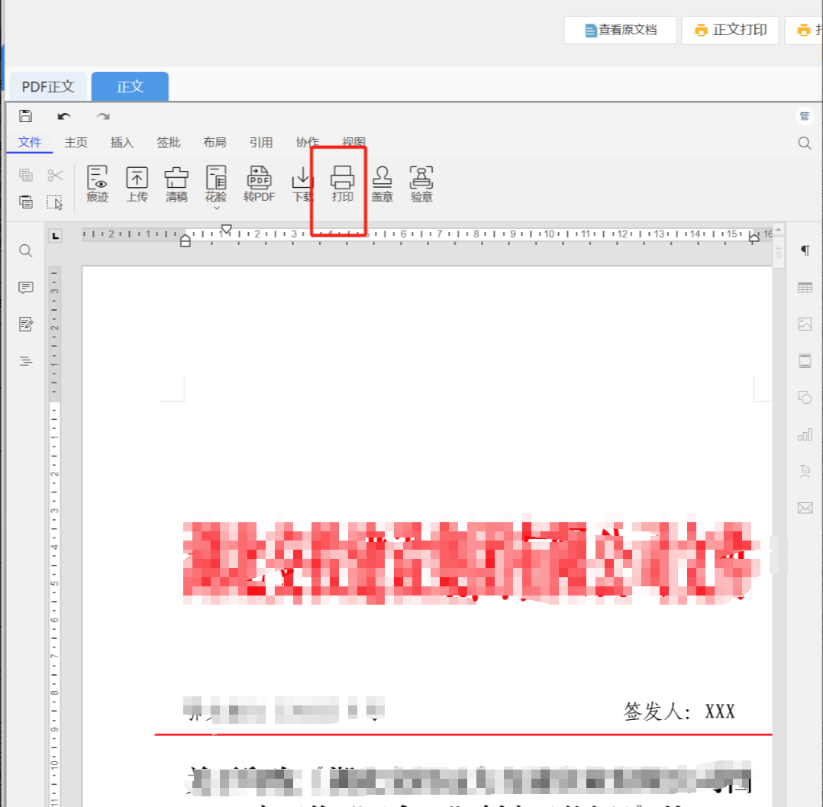
Task: Expand the 花脸 dropdown chevron
Action: click(216, 206)
